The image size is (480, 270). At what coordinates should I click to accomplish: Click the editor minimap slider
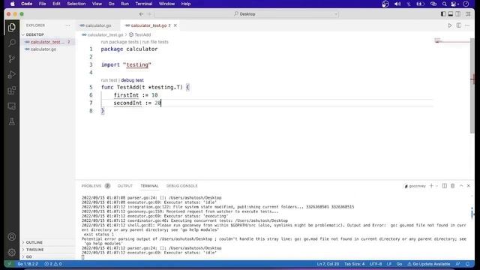[451, 41]
